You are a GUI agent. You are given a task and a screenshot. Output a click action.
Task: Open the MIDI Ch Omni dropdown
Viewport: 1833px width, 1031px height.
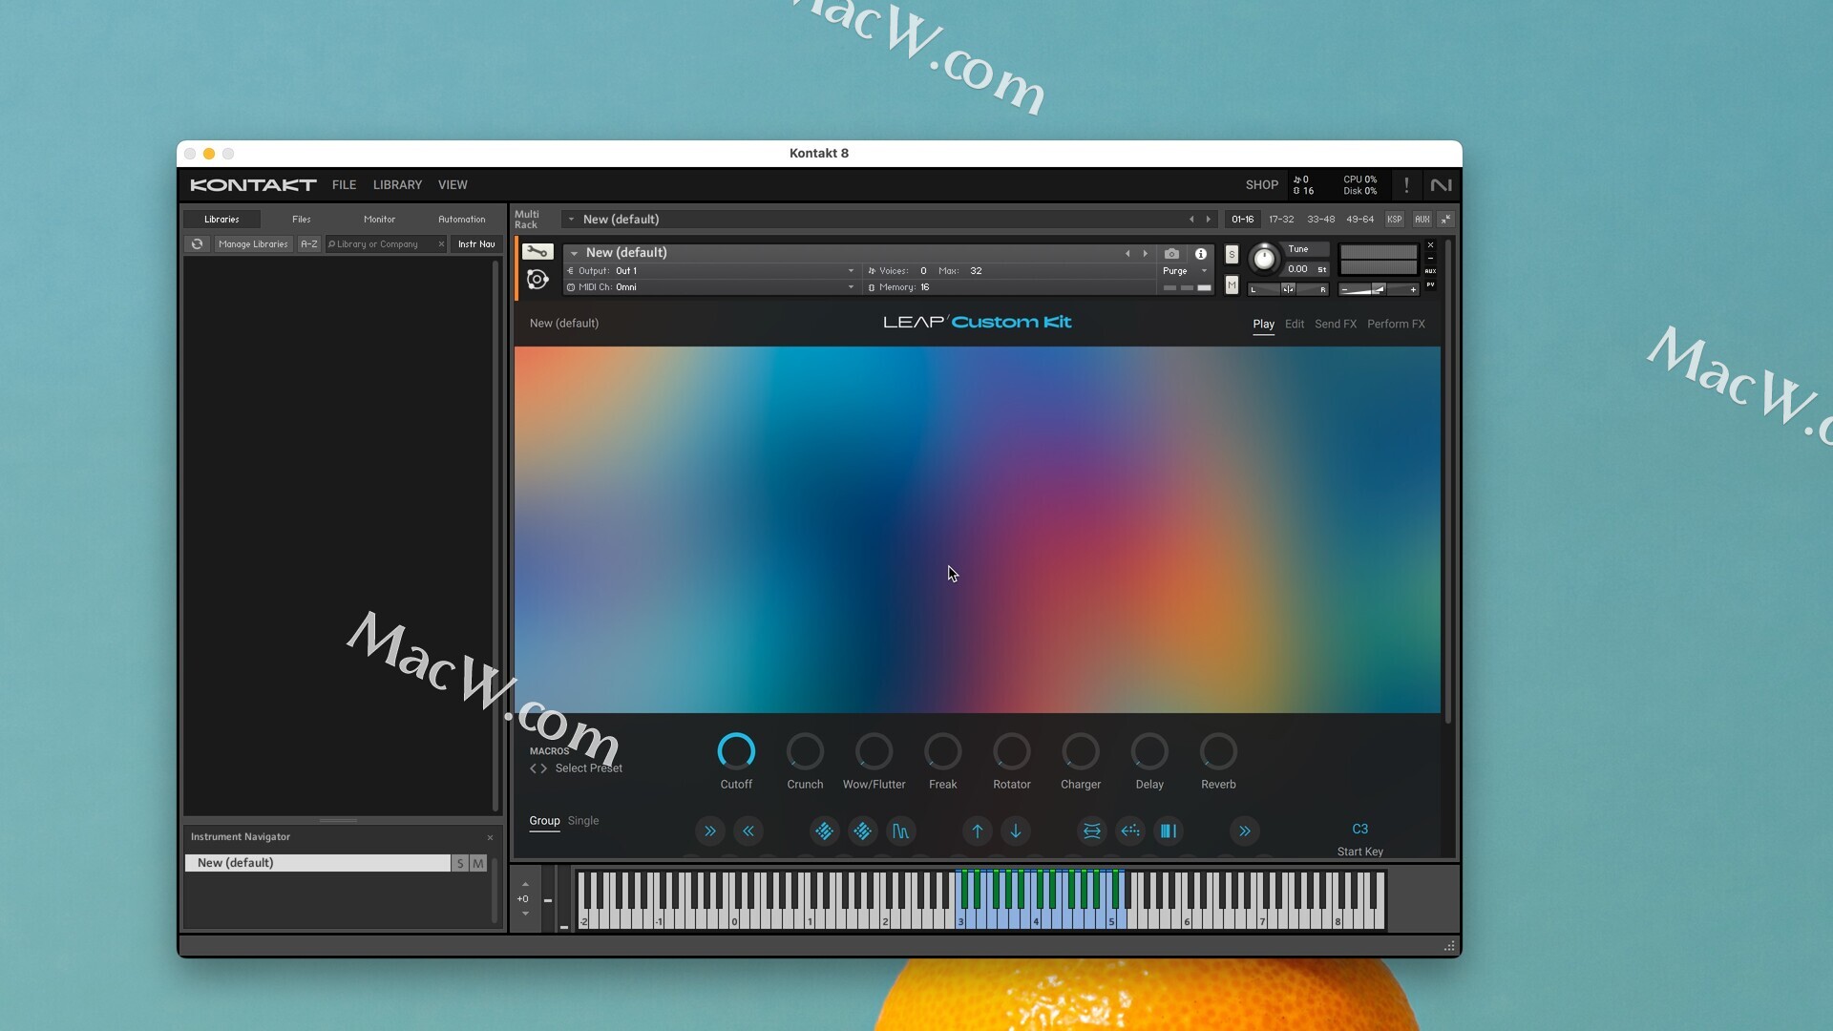711,287
